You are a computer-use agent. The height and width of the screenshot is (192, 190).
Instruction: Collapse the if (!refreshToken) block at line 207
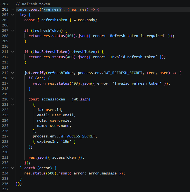(x=12, y=30)
